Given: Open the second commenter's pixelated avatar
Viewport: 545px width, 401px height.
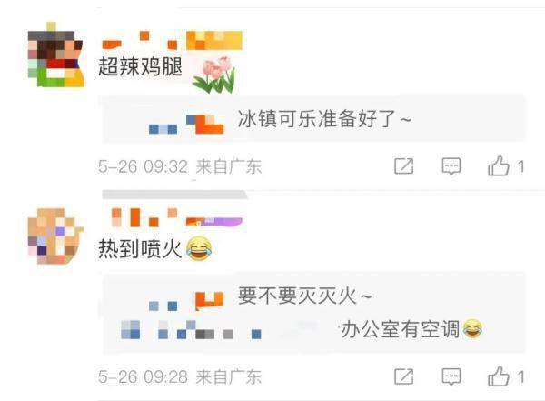Looking at the screenshot, I should pyautogui.click(x=55, y=236).
